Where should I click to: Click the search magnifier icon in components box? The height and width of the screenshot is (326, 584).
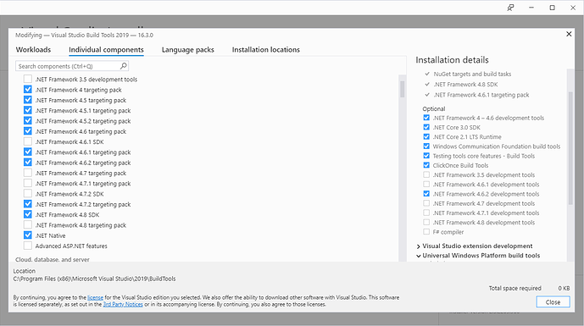pos(123,66)
